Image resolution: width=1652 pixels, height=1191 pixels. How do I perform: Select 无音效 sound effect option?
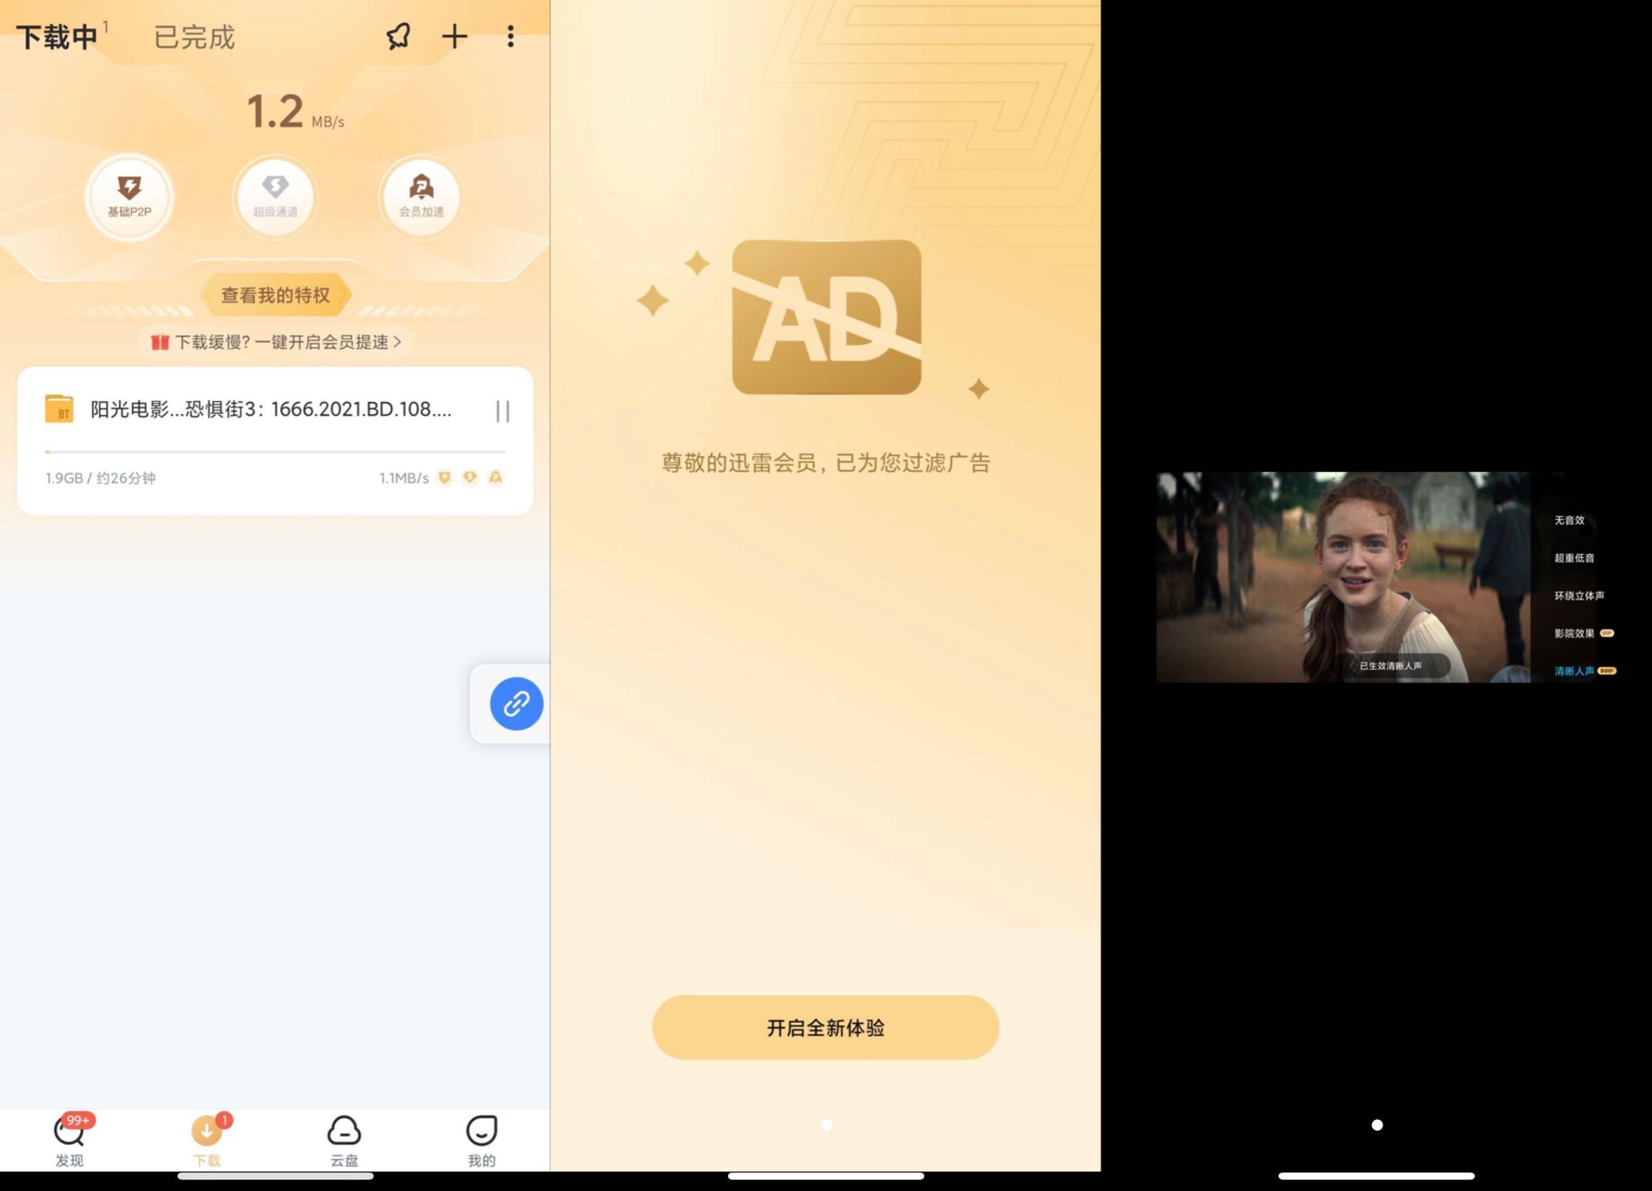pos(1569,520)
